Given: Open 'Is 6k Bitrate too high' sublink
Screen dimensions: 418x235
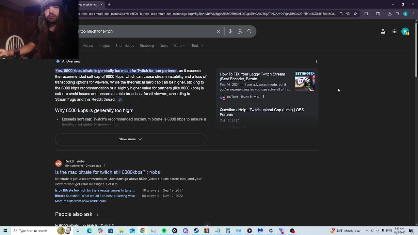Looking at the screenshot, I should click(x=95, y=190).
